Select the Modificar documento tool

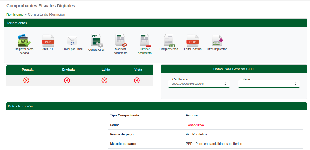click(121, 41)
